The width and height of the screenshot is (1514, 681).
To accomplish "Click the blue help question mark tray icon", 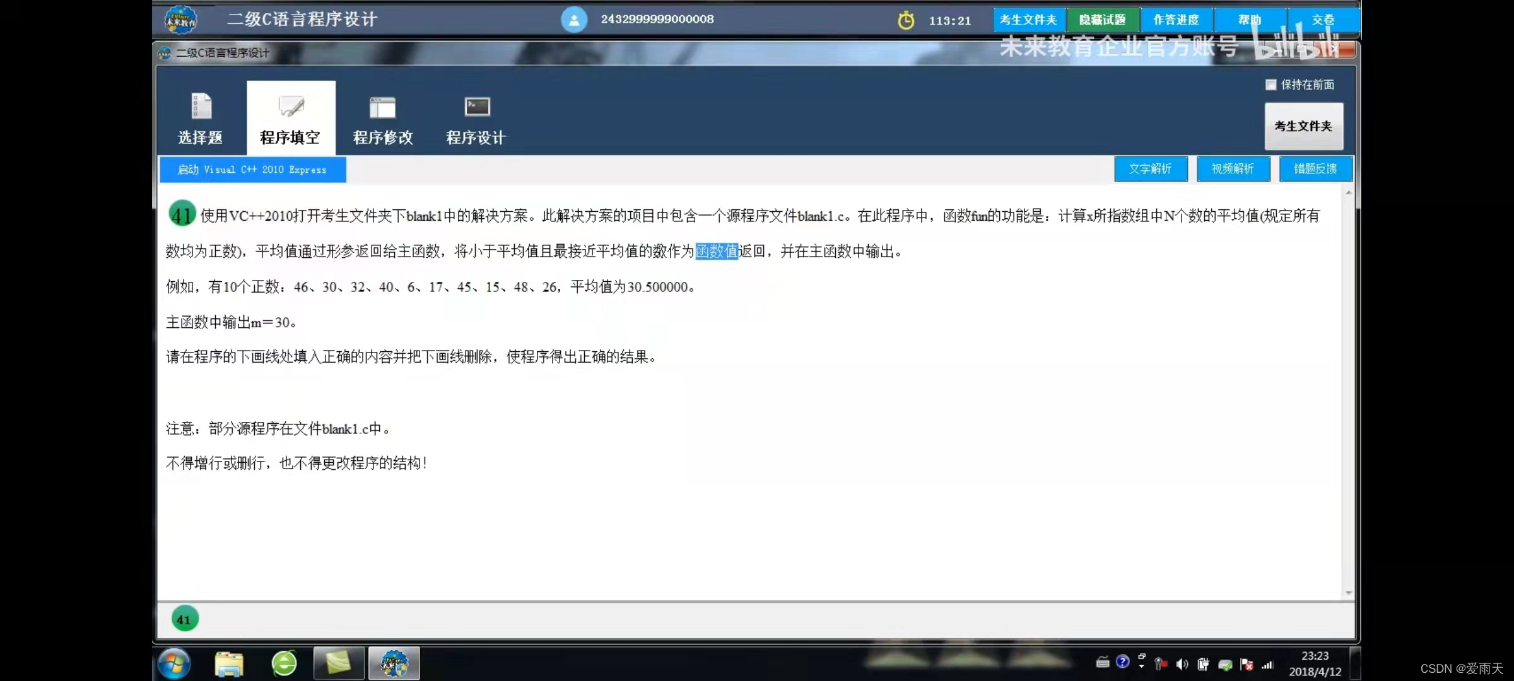I will [x=1122, y=661].
